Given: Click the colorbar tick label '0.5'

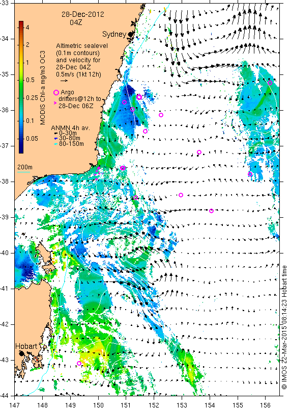Looking at the screenshot, I should point(31,80).
